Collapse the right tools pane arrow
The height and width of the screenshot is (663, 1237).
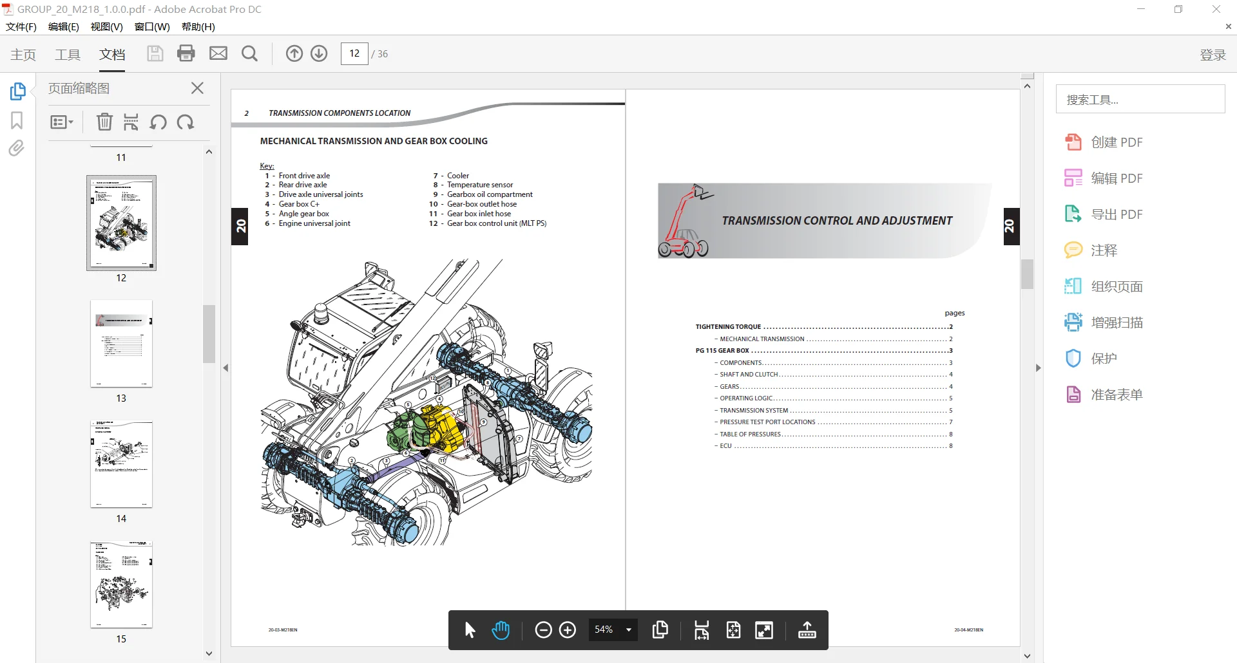tap(1038, 368)
